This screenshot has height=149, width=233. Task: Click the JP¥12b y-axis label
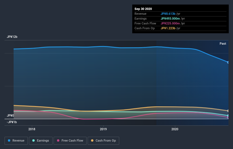pos(12,37)
